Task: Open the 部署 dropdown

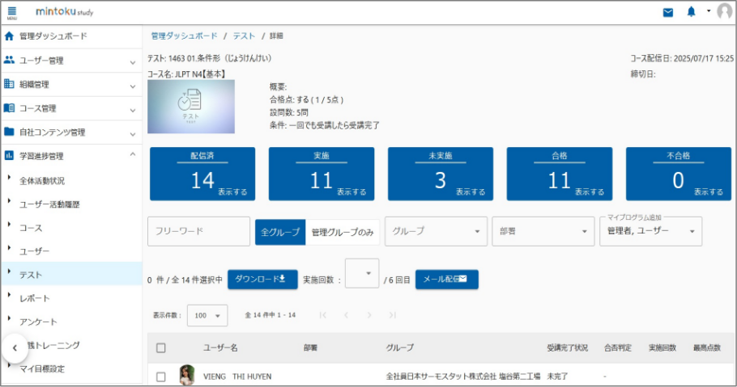Action: coord(542,231)
